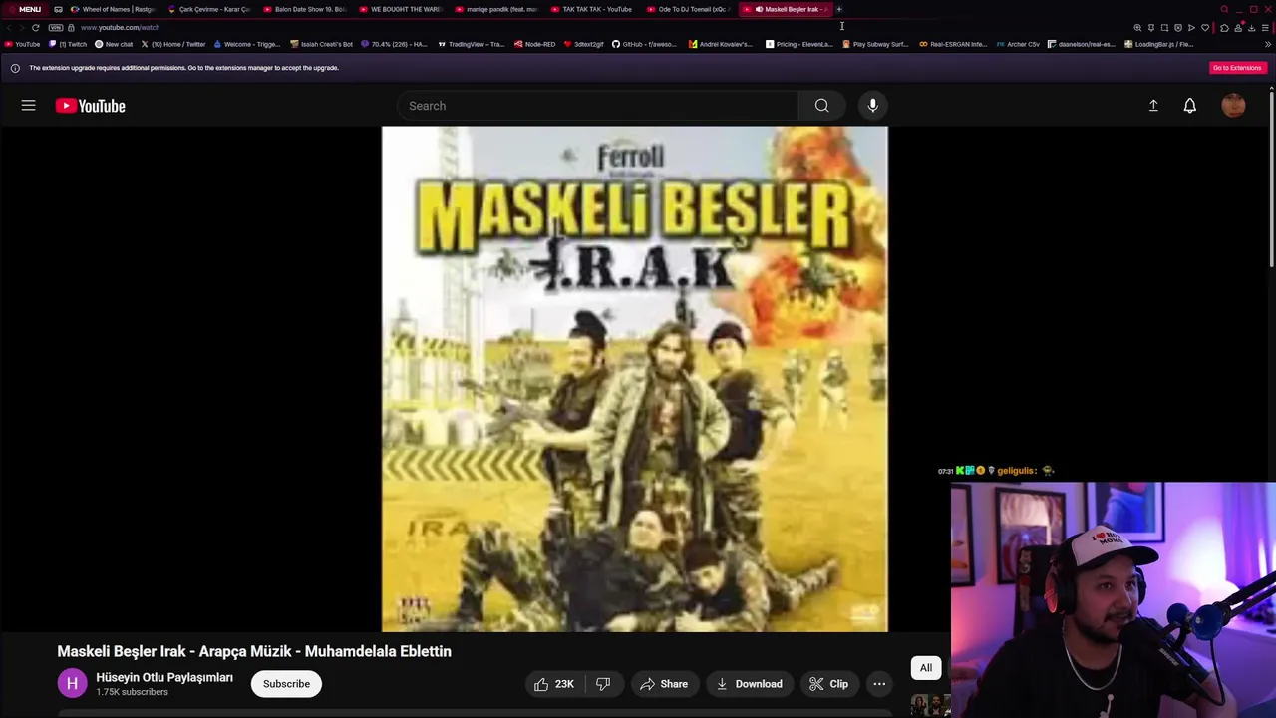Go to YouTube home via logo
The height and width of the screenshot is (718, 1276).
click(x=91, y=106)
